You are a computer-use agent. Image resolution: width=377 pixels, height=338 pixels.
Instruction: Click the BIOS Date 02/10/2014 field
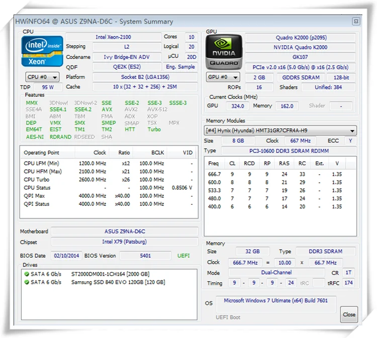click(66, 256)
